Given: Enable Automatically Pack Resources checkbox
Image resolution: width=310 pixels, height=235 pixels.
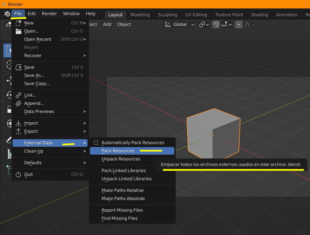Looking at the screenshot, I should point(96,142).
